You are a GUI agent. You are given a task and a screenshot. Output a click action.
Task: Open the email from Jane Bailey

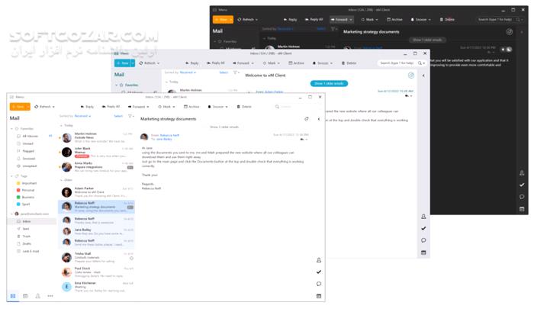(x=97, y=232)
